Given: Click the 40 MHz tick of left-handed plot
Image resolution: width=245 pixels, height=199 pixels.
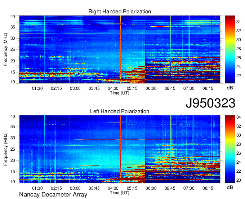Looking at the screenshot, I should click(x=13, y=116).
